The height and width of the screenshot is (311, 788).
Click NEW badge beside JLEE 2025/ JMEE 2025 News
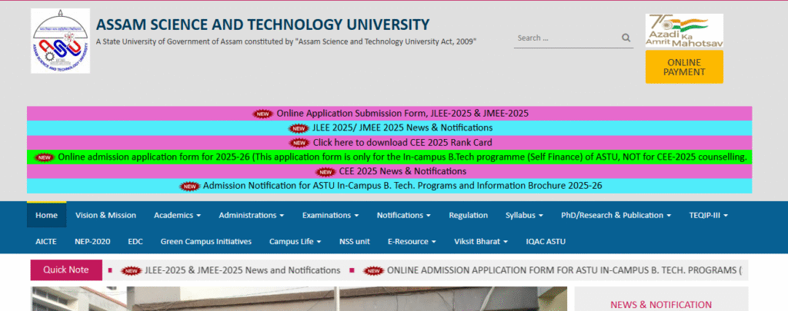pos(299,128)
